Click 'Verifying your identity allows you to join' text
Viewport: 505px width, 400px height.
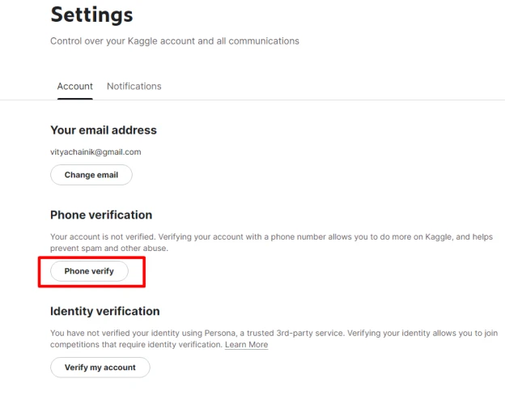(422, 333)
